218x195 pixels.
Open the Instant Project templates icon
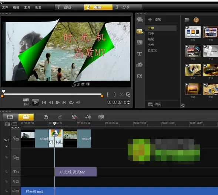(x=140, y=31)
